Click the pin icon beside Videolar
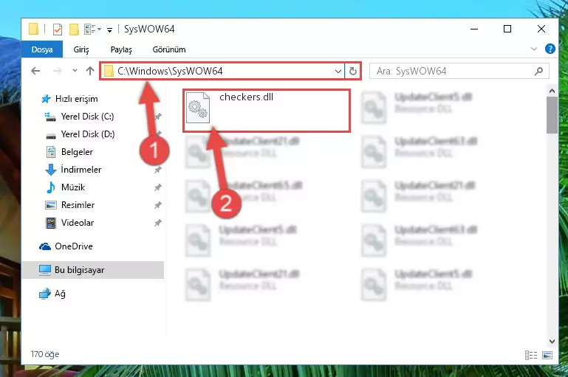 click(157, 223)
